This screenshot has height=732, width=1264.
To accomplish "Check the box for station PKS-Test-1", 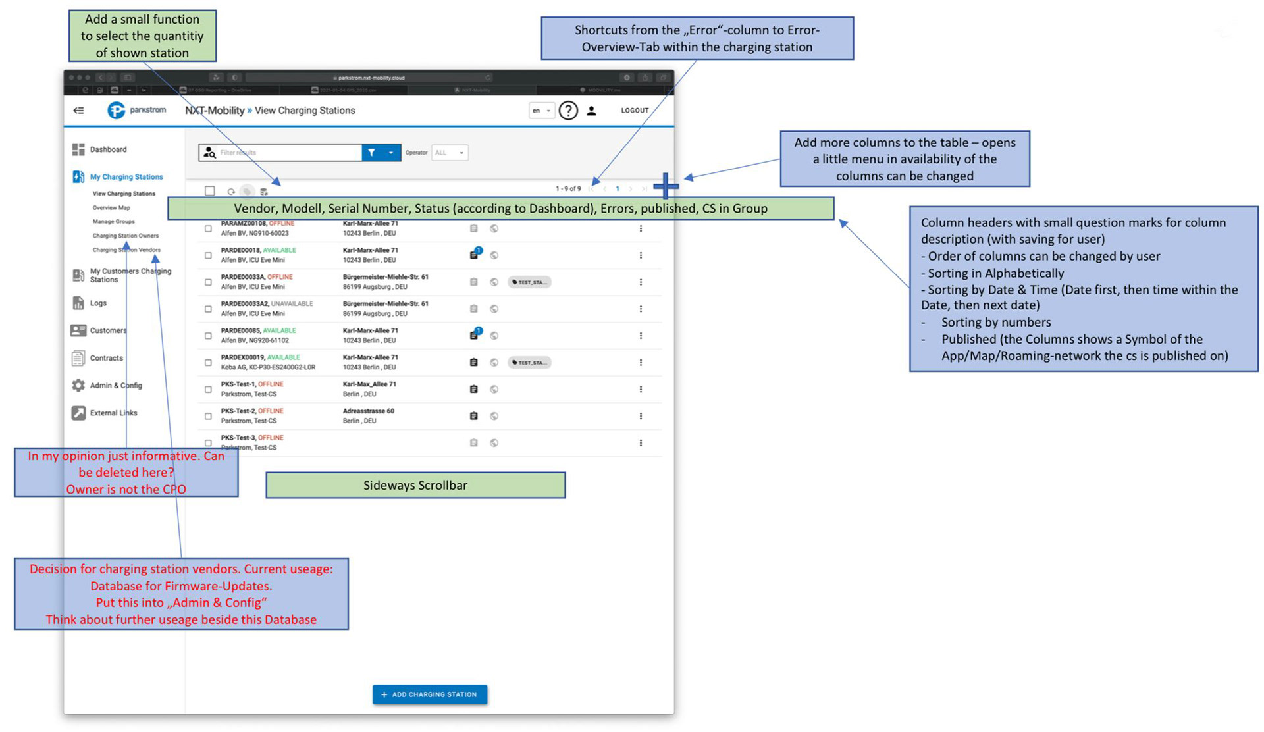I will click(208, 390).
